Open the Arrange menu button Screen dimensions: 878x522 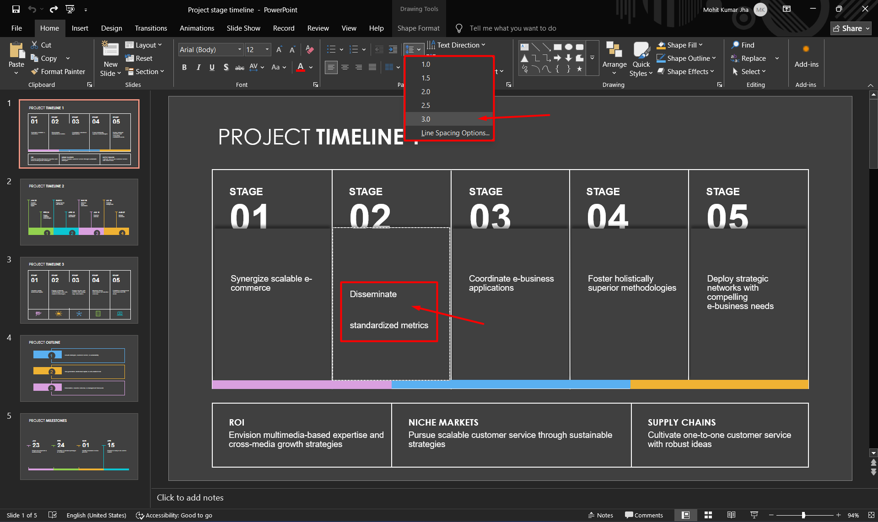pos(614,59)
